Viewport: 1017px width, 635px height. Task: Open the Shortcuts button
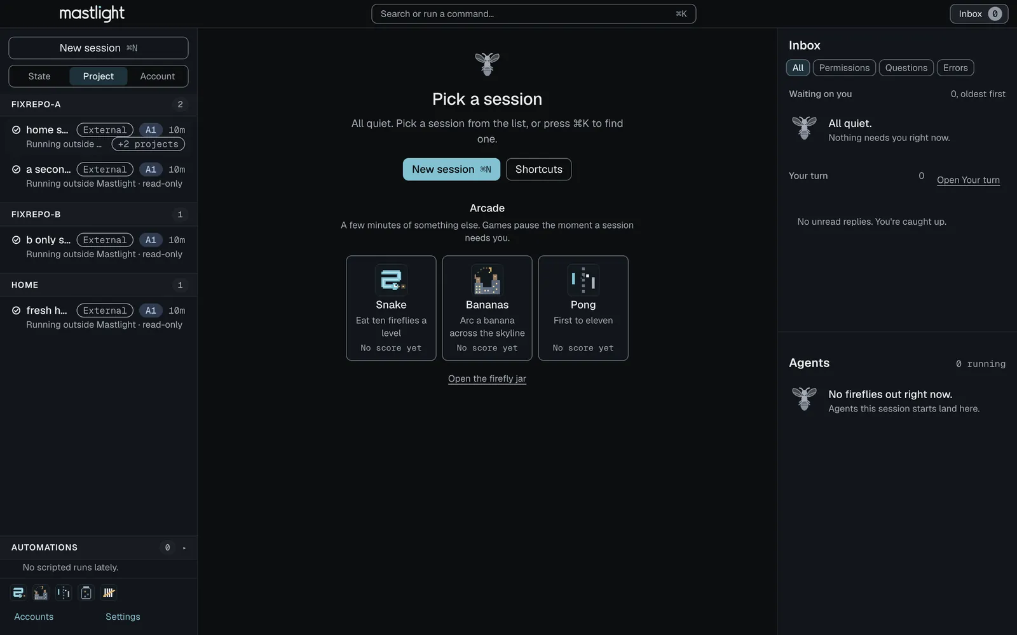tap(538, 170)
